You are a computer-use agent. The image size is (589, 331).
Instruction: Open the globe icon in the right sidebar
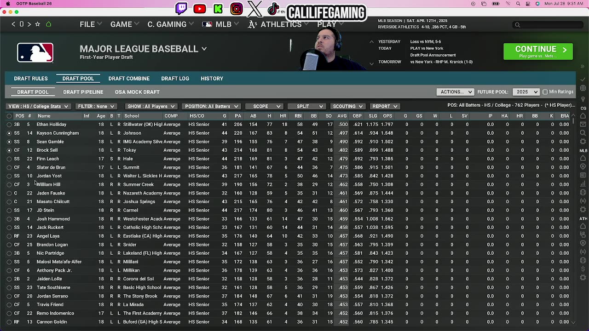click(x=583, y=88)
